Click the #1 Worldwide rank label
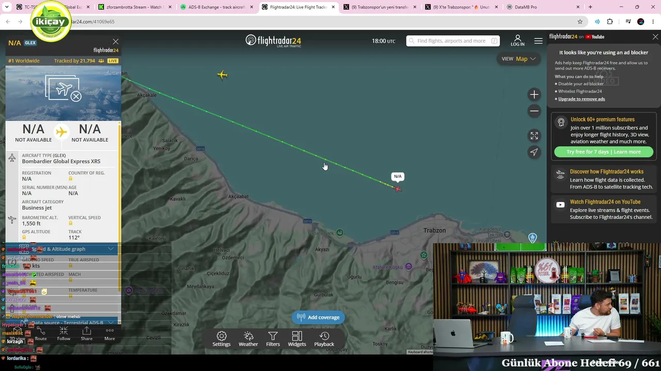 [x=24, y=61]
